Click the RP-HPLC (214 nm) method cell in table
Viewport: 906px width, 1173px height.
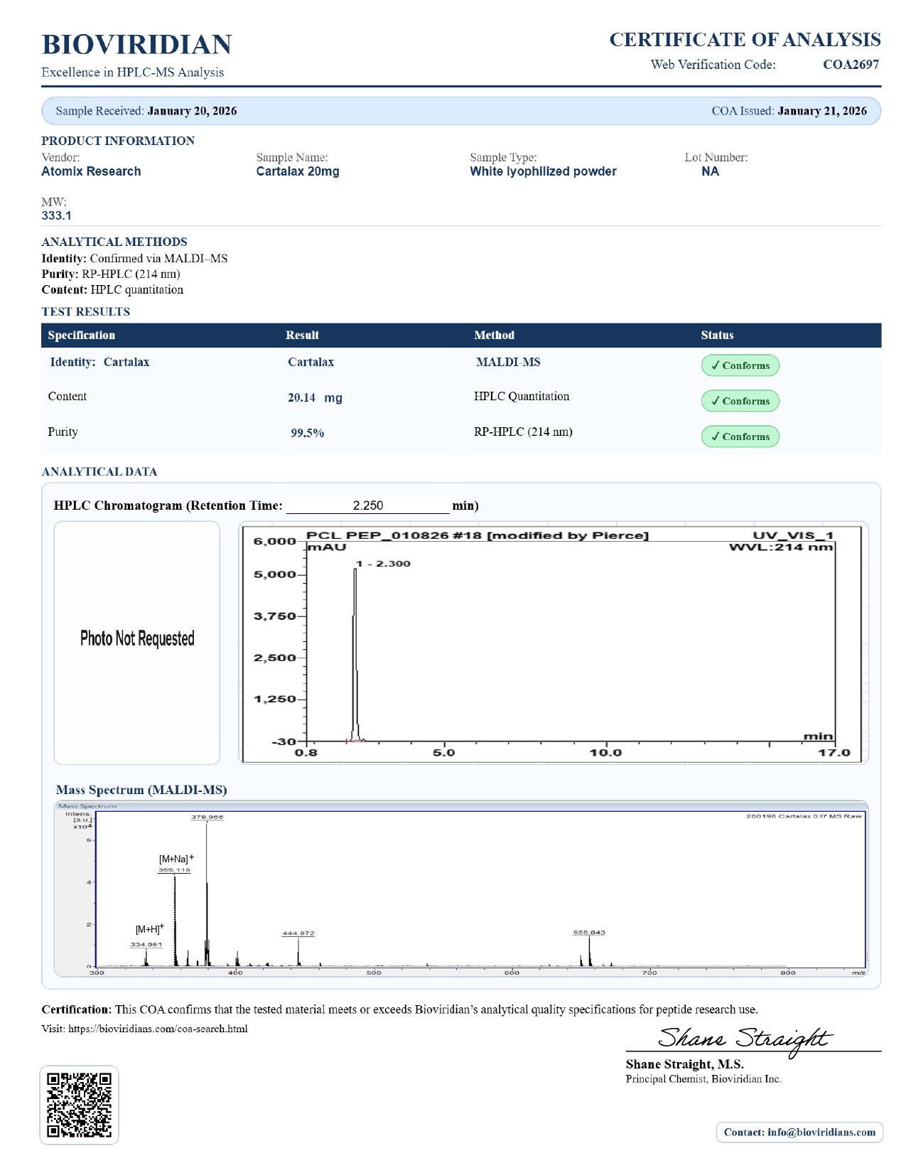tap(523, 432)
